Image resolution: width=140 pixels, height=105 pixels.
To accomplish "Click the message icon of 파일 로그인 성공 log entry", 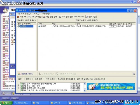I will click(x=22, y=88).
